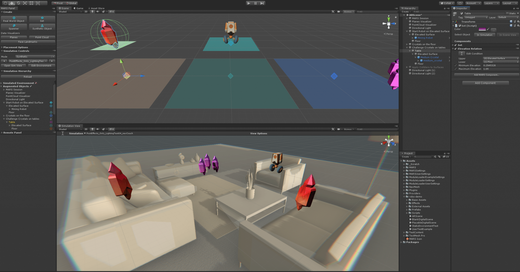520x272 pixels.
Task: Open the Set color swatch picker
Action: point(482,29)
